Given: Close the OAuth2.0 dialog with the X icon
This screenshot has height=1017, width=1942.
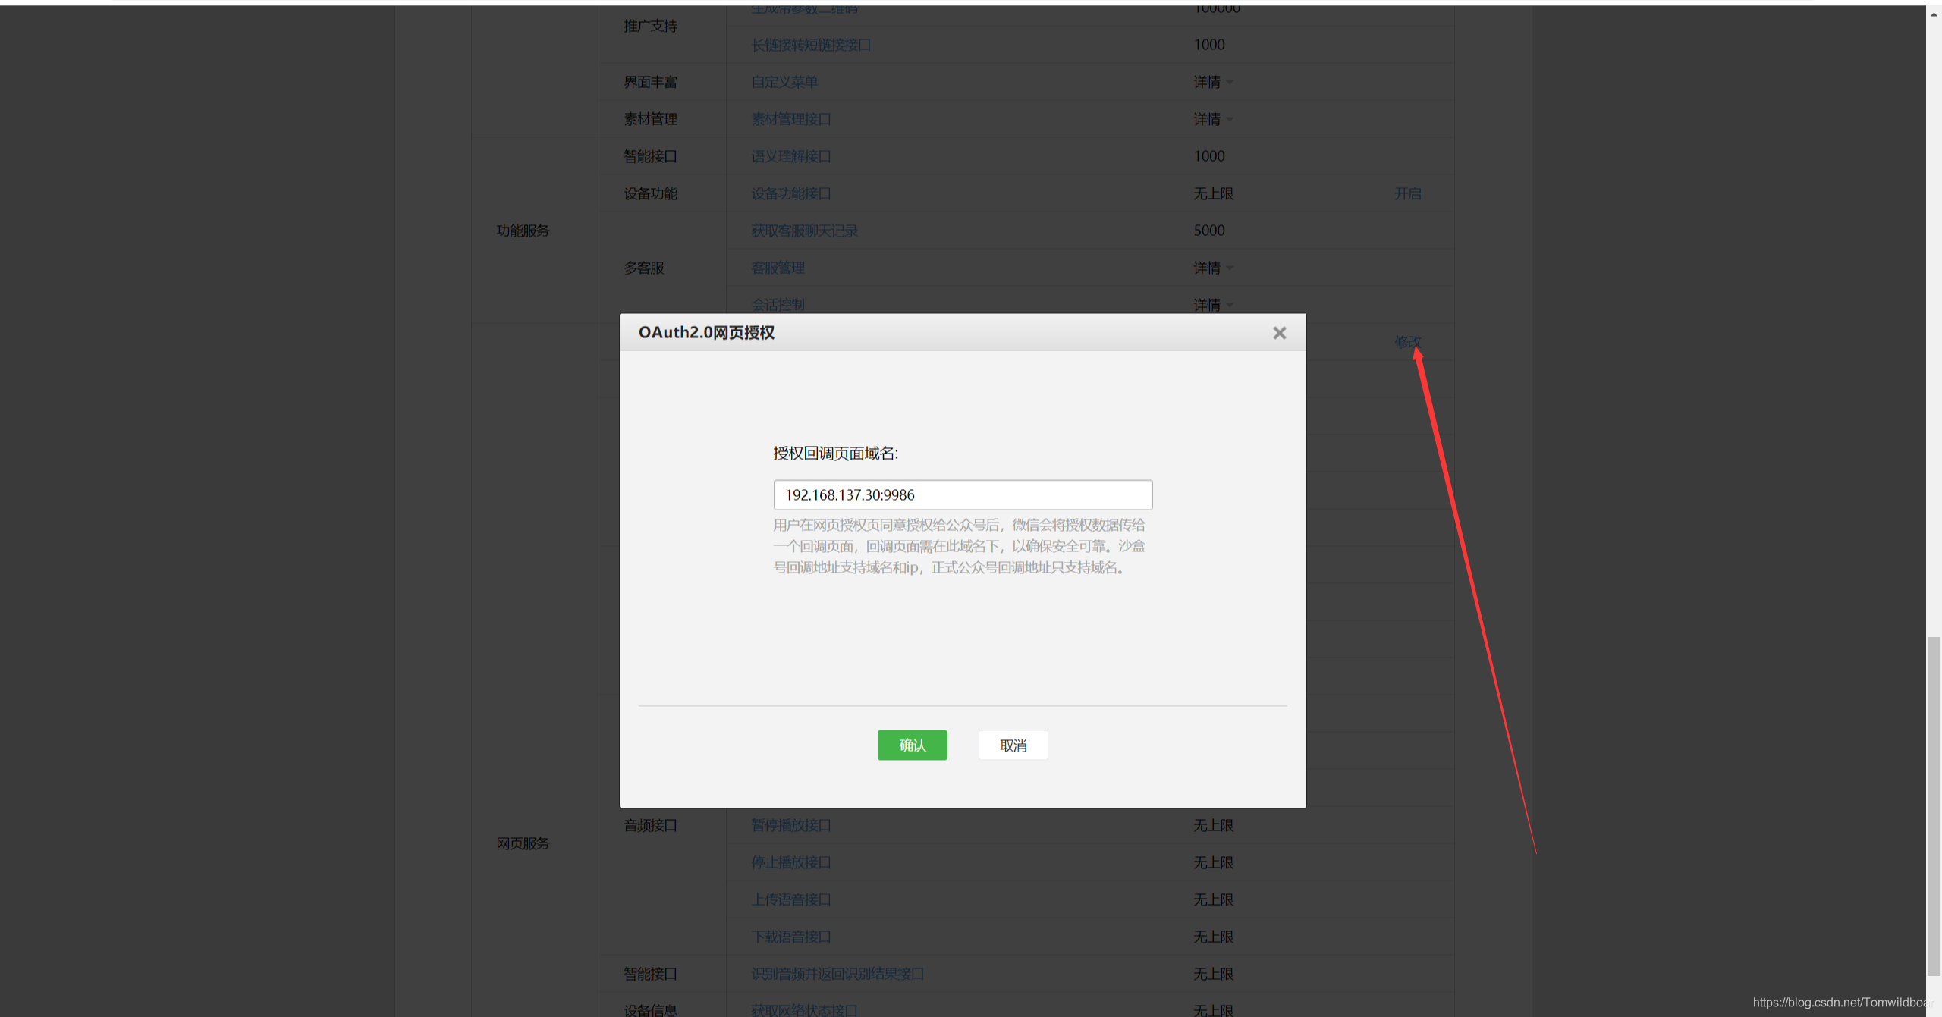Looking at the screenshot, I should coord(1279,333).
